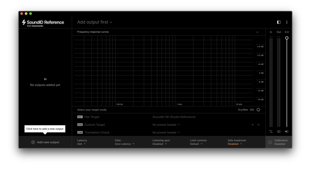
Task: Click the No outputs added yet text
Action: tap(45, 85)
